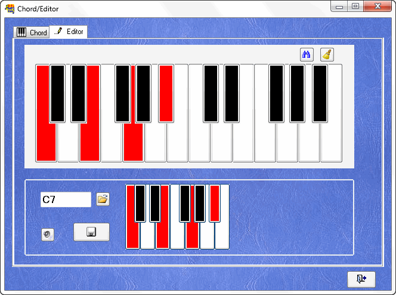
Task: Toggle the red E white key on small keyboard
Action: [162, 236]
